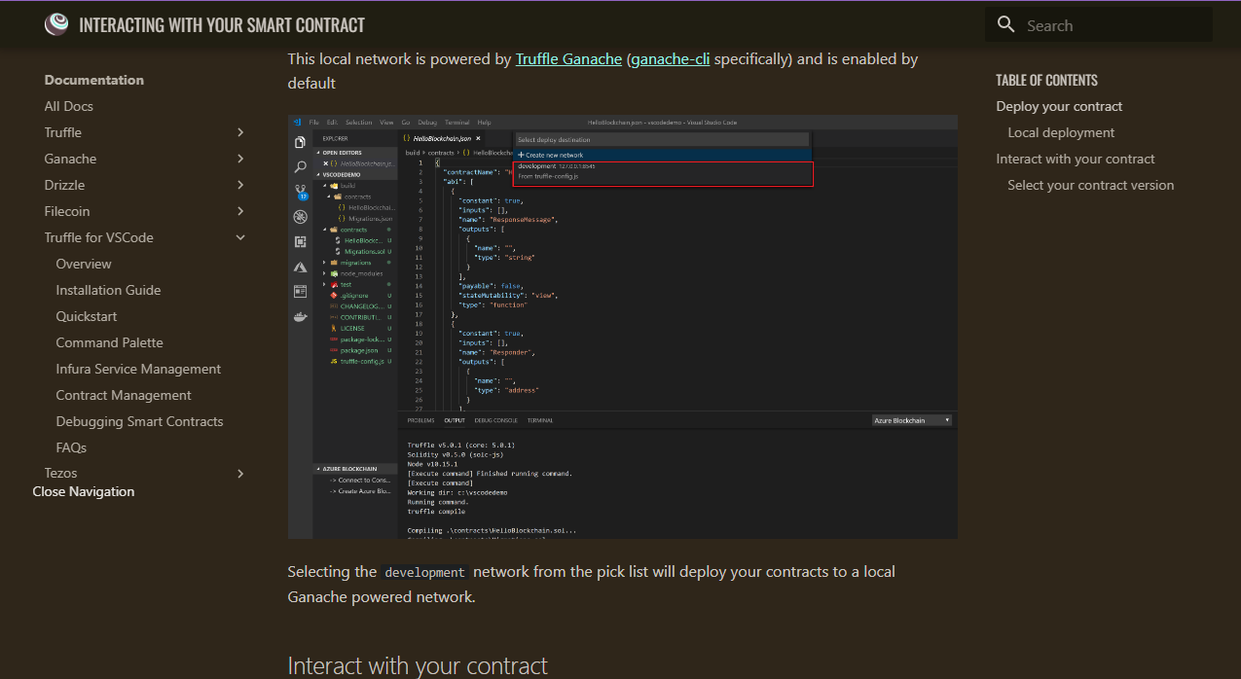Click the site logo in the page header
The width and height of the screenshot is (1241, 679).
(x=56, y=23)
